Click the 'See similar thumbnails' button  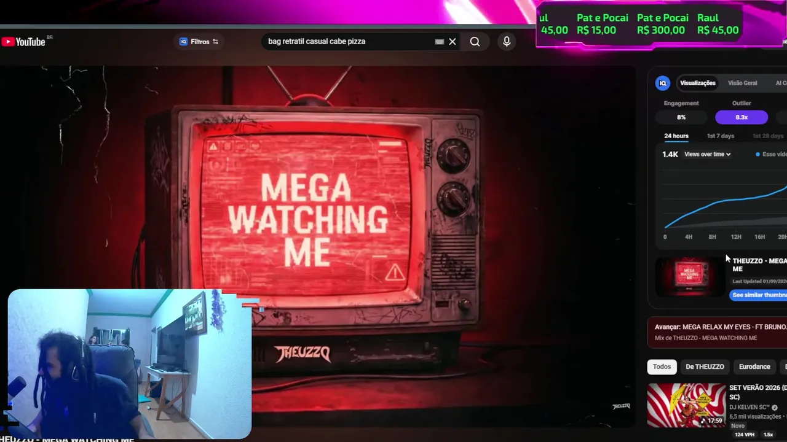759,295
